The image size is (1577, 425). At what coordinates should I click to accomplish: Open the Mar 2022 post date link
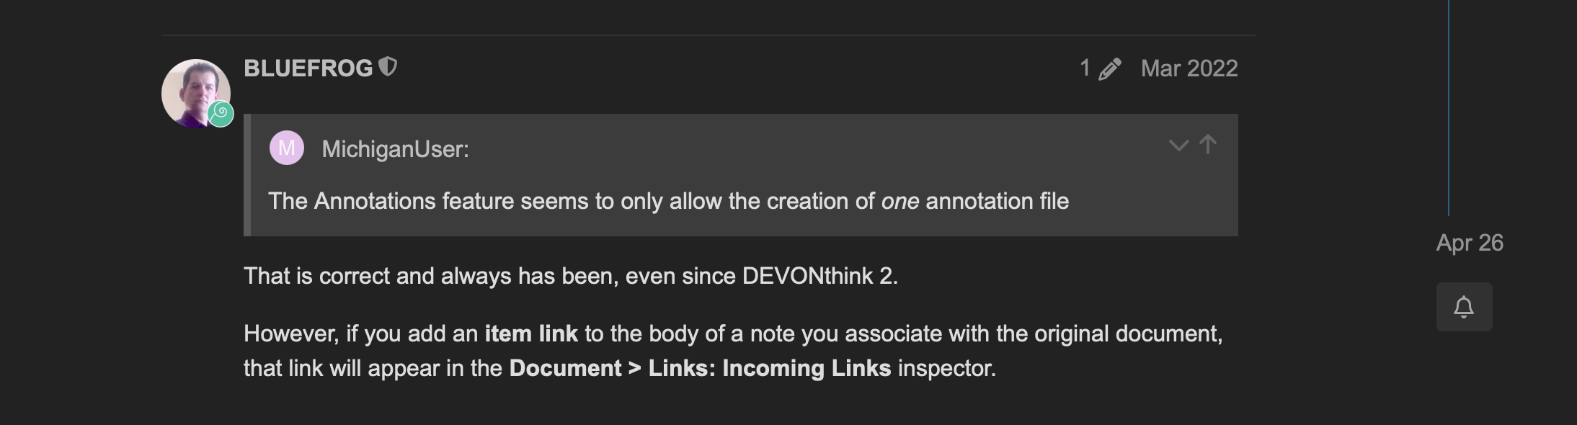[x=1189, y=68]
